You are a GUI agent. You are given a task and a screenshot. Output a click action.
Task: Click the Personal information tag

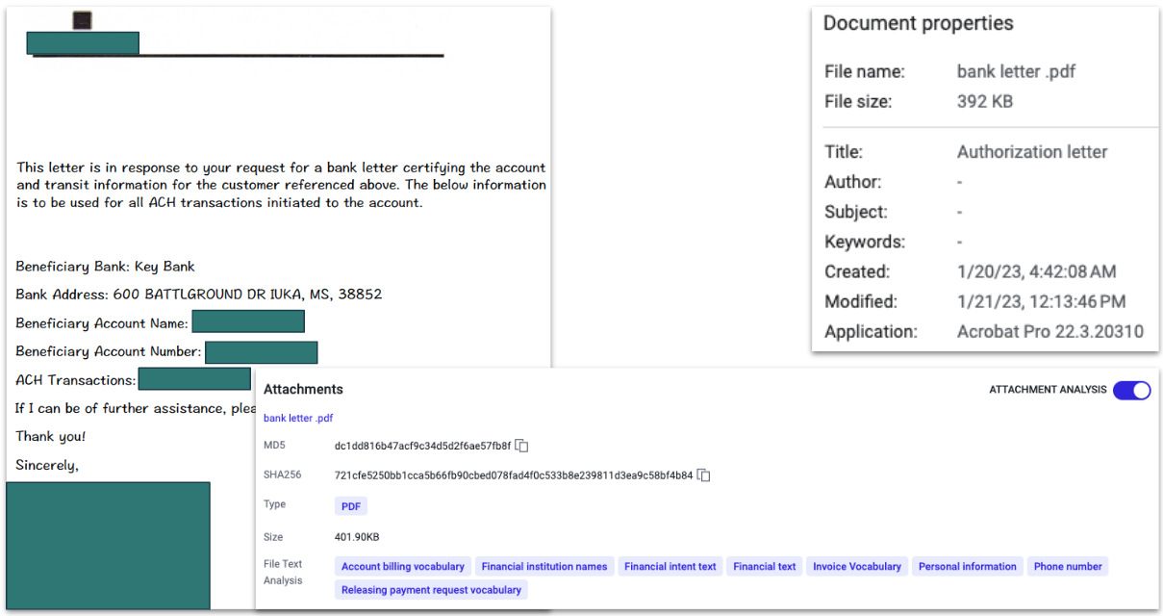tap(968, 567)
